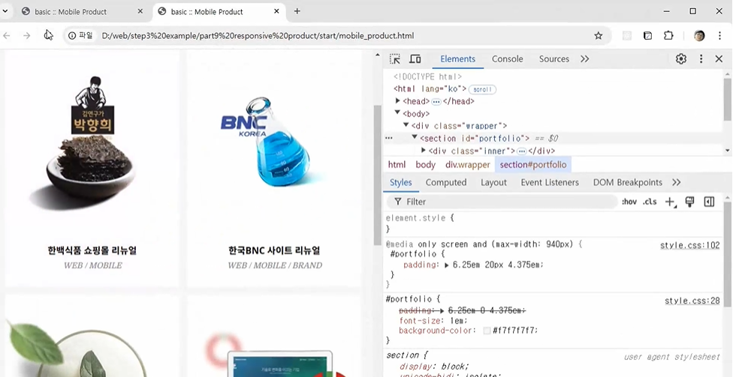Image resolution: width=733 pixels, height=377 pixels.
Task: Click the display: block declaration
Action: point(434,367)
